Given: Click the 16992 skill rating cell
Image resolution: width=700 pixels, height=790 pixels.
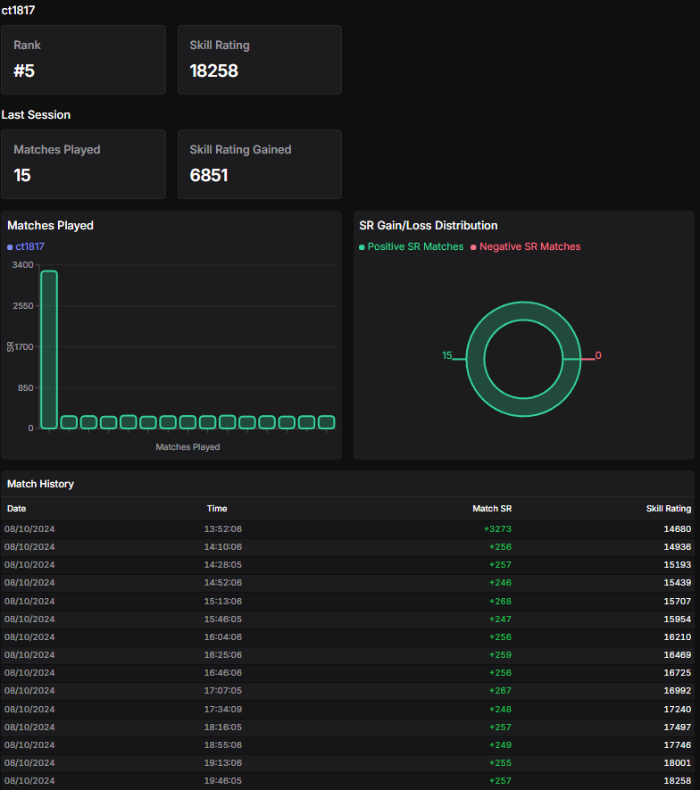Looking at the screenshot, I should point(678,691).
